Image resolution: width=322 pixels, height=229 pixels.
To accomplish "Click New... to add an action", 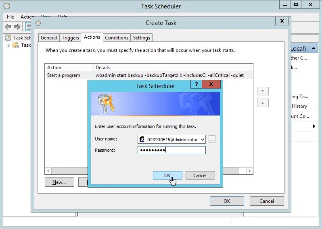I will click(59, 182).
